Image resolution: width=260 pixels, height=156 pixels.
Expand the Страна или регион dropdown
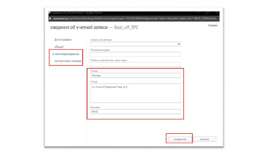[x=135, y=44]
